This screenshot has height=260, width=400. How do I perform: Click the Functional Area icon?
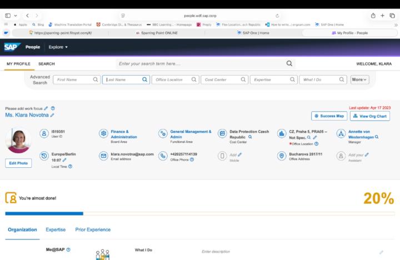coord(163,133)
